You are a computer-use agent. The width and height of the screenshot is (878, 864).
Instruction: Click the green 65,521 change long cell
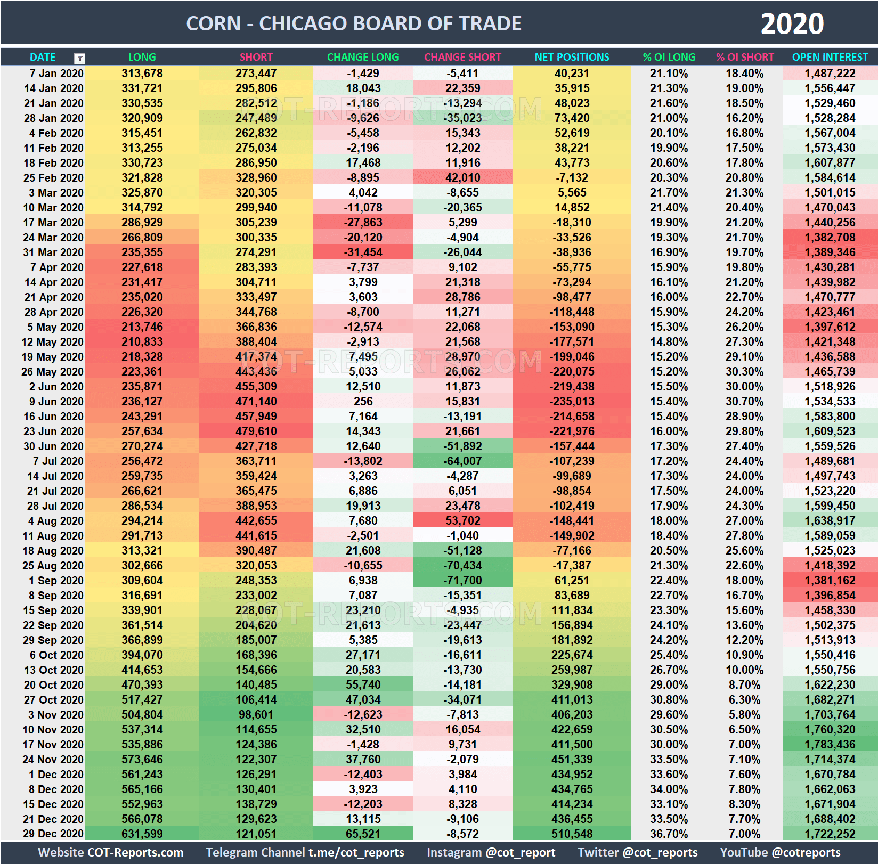363,834
